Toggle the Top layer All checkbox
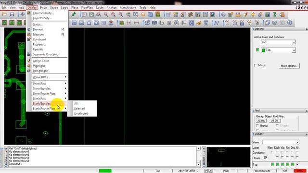This screenshot has width=308, height=173. coord(297,164)
